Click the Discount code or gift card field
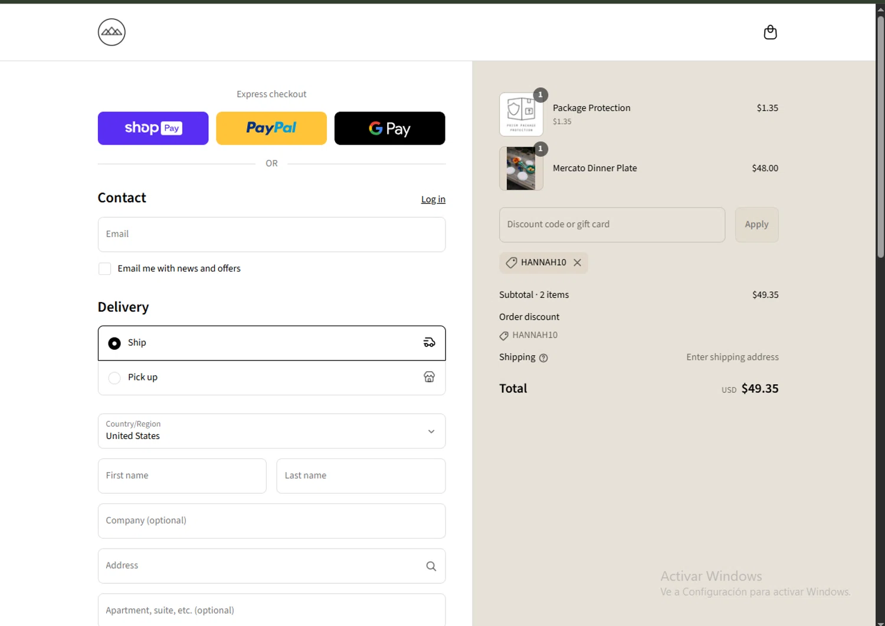 pyautogui.click(x=612, y=225)
